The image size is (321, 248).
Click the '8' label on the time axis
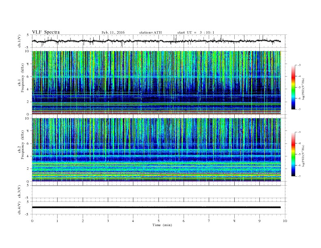coord(234,221)
